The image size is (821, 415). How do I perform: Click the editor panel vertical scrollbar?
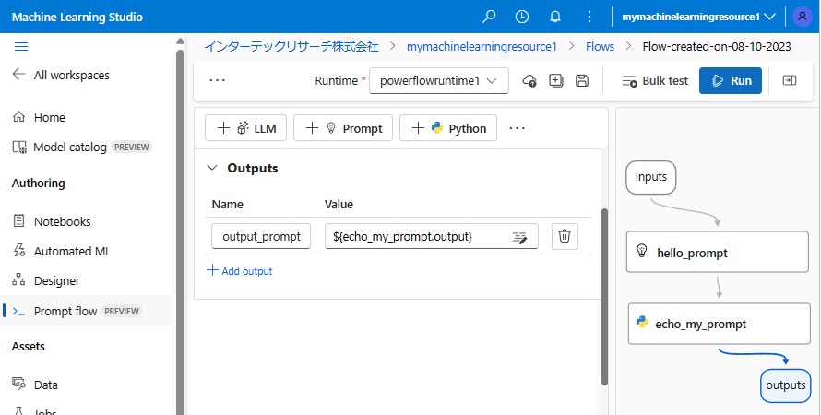[x=605, y=296]
